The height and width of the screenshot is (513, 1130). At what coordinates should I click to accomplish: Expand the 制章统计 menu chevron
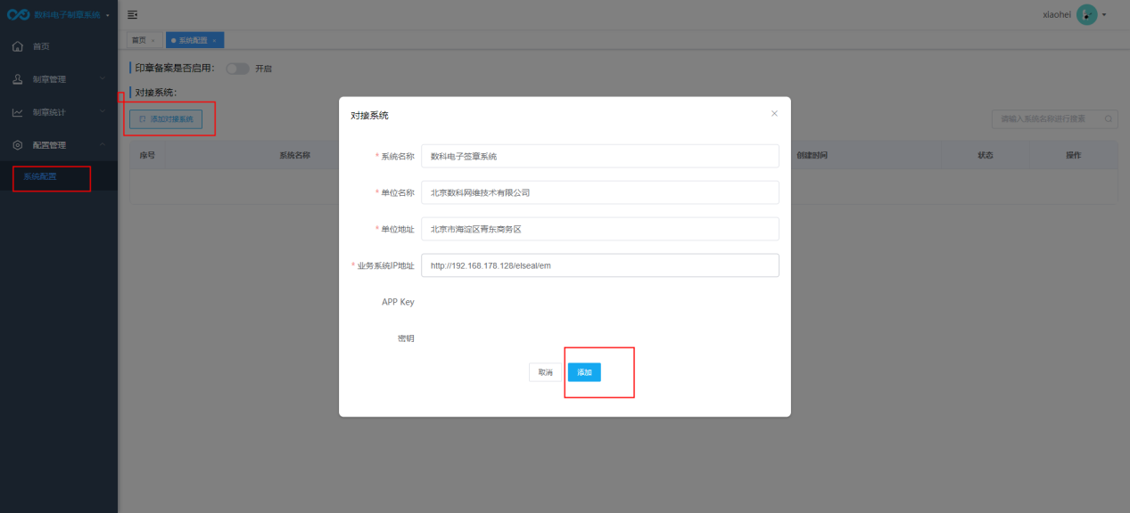click(x=103, y=112)
